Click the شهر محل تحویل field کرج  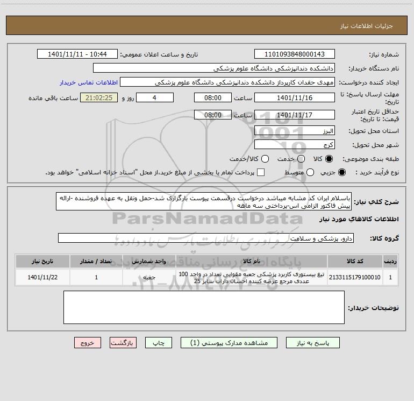click(295, 145)
